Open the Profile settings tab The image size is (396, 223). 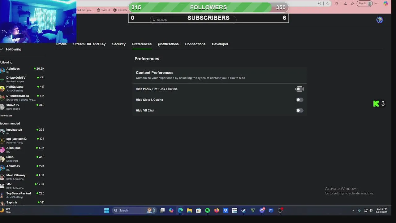[x=61, y=44]
